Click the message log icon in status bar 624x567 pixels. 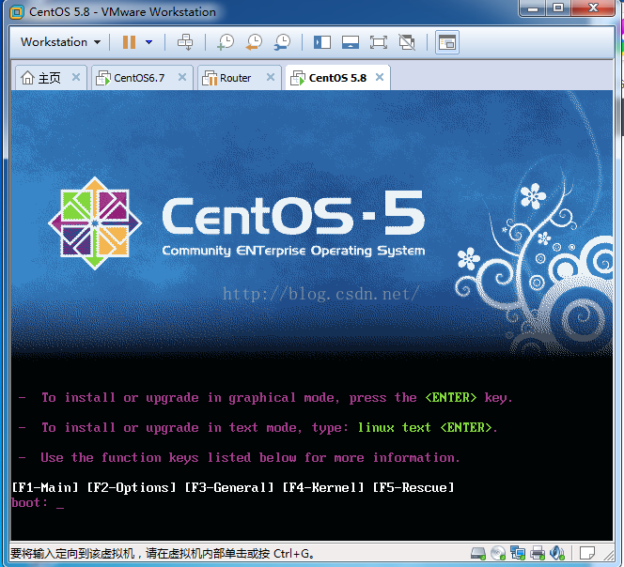pyautogui.click(x=587, y=553)
